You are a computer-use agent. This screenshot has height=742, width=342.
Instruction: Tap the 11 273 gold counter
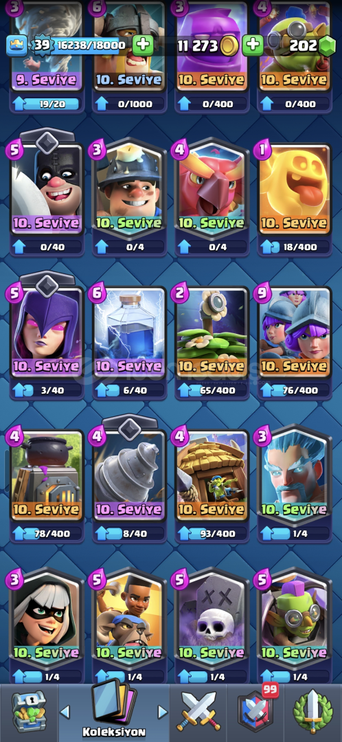[198, 46]
